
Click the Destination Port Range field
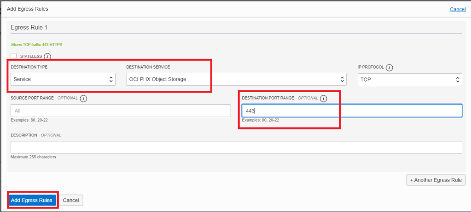pos(352,111)
